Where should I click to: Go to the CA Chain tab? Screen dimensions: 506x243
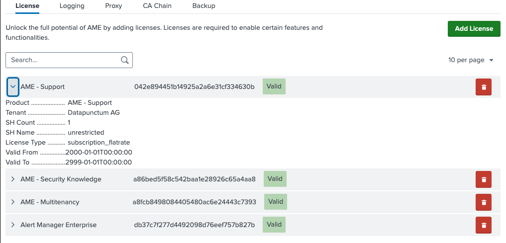157,6
